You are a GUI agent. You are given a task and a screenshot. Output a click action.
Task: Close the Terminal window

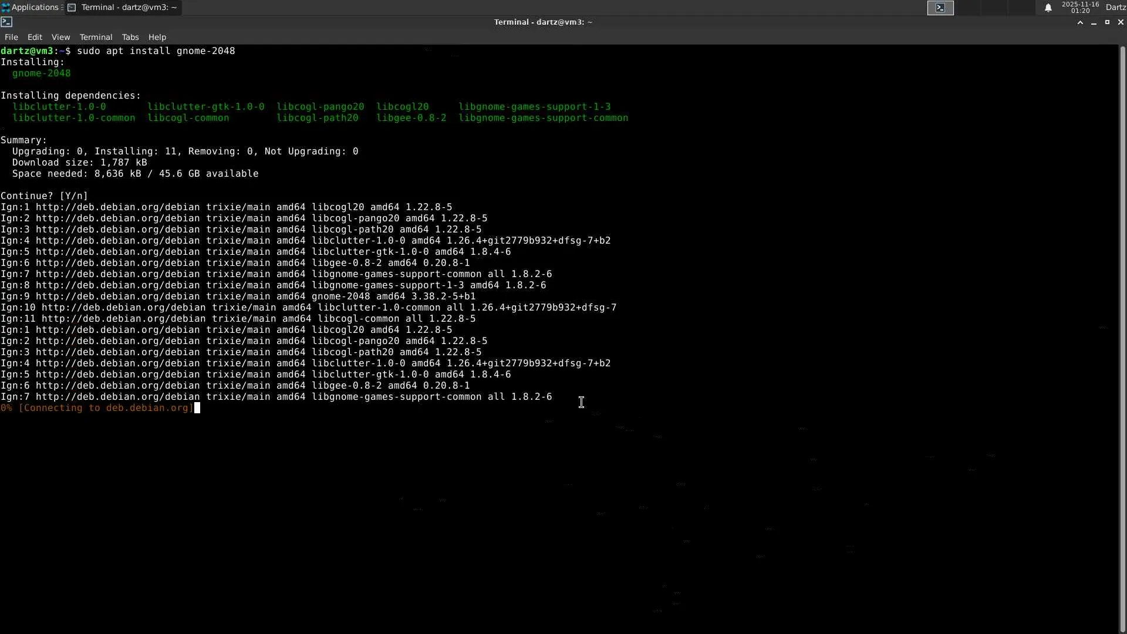click(1121, 22)
